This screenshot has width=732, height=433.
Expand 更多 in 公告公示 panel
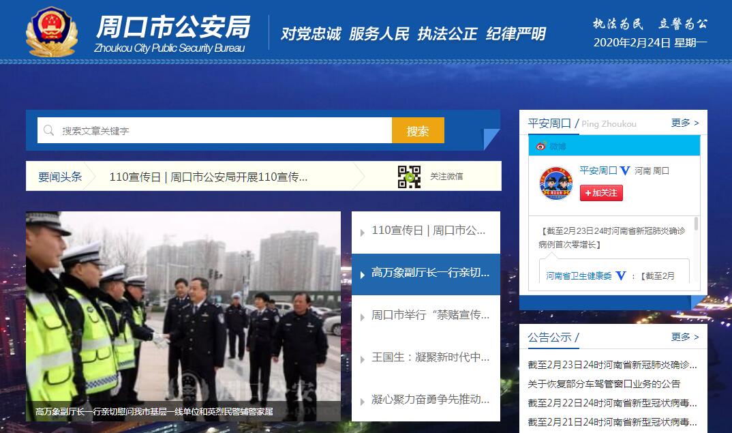click(x=685, y=337)
